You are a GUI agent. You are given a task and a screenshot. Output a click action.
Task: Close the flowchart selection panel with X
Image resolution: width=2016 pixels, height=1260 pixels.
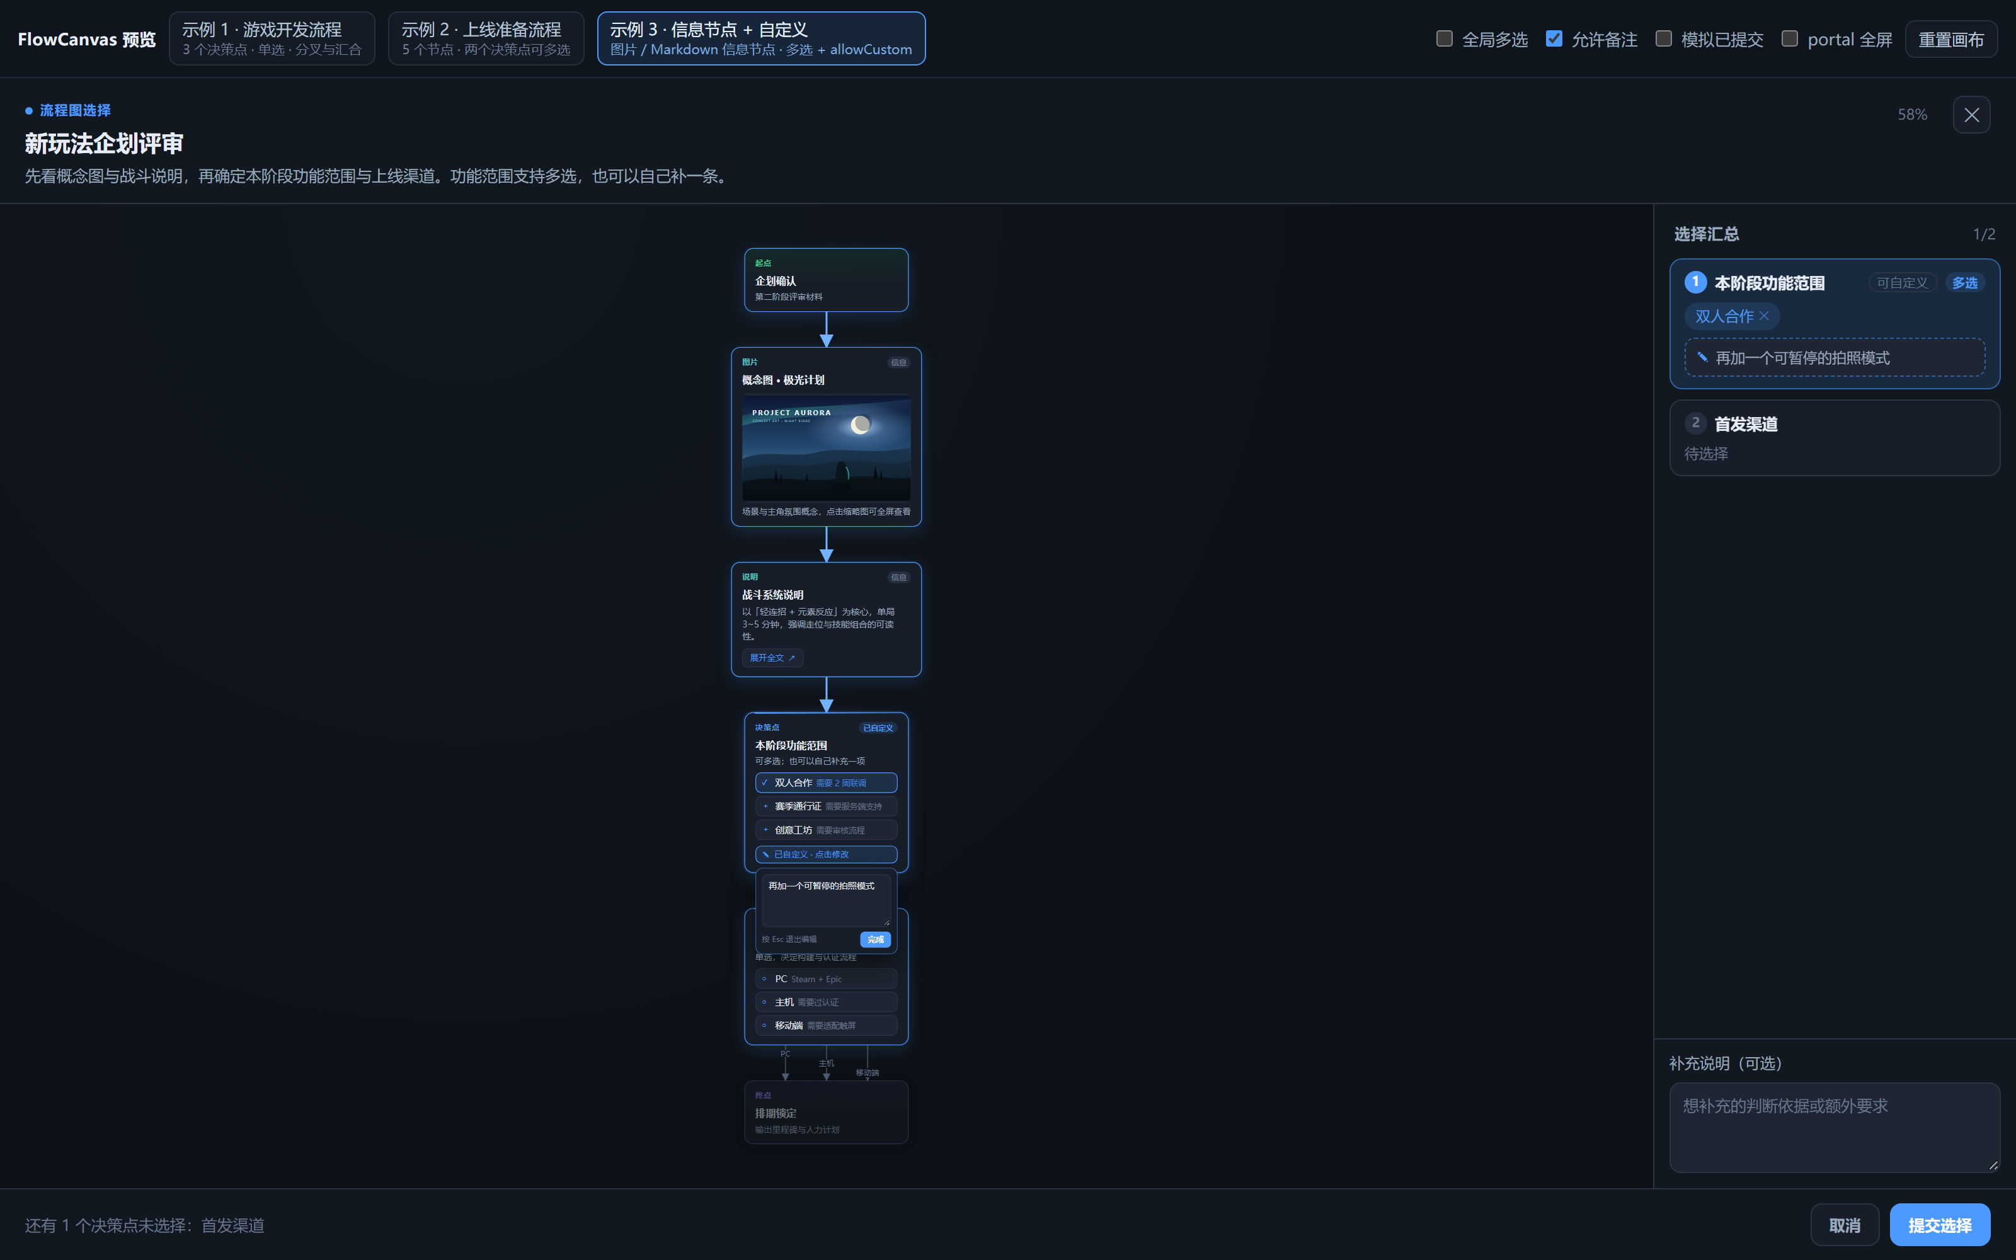click(x=1971, y=115)
